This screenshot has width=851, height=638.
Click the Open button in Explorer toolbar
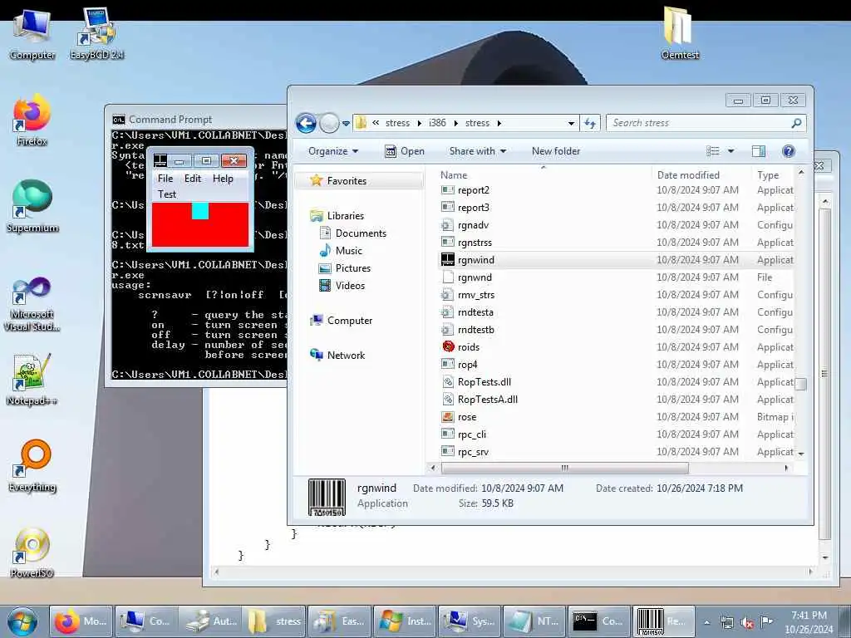tap(405, 151)
